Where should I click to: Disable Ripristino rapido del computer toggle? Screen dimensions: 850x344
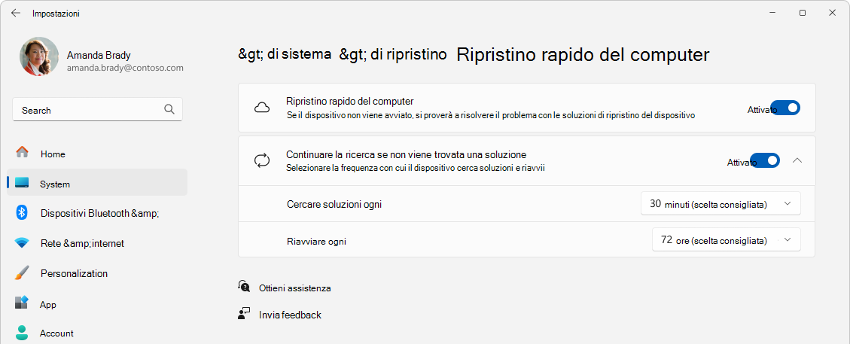(785, 108)
